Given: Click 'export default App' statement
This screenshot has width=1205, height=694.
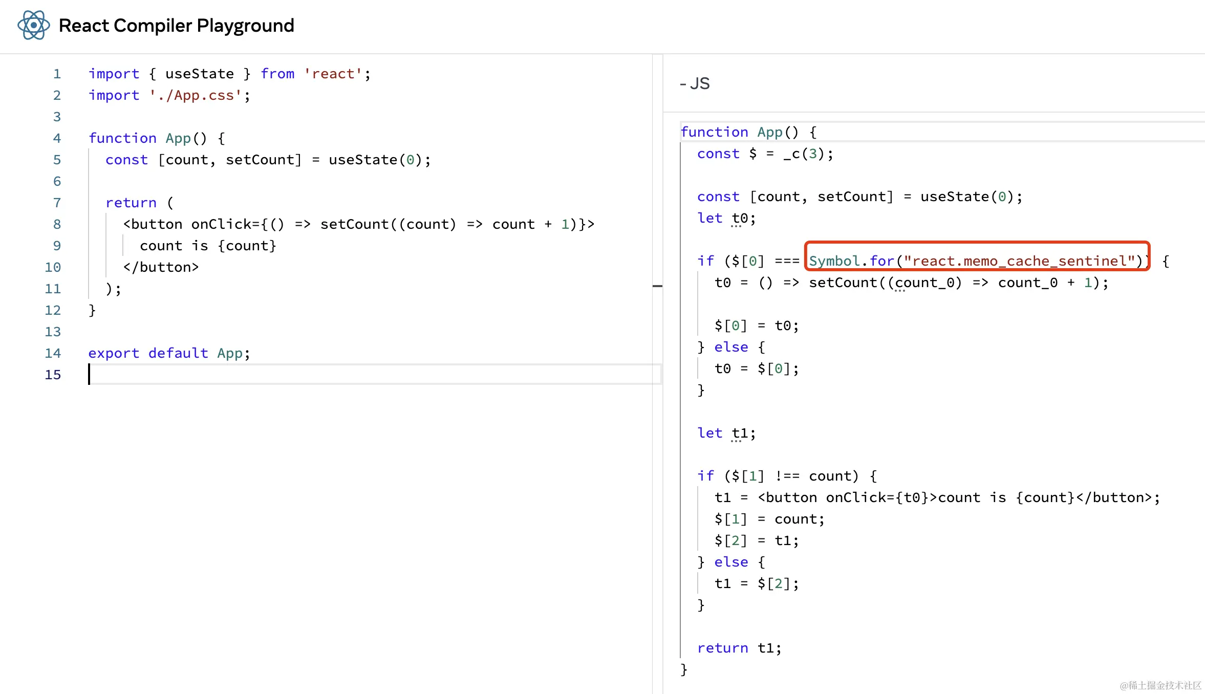Looking at the screenshot, I should coord(169,353).
